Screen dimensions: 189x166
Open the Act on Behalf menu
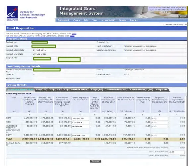coord(108,20)
